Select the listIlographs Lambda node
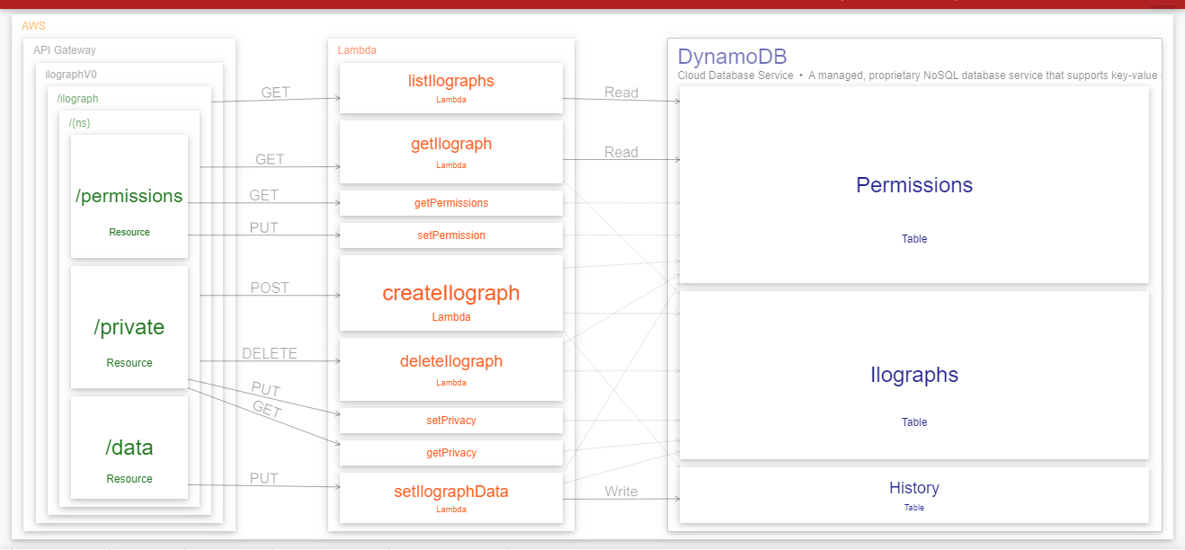Image resolution: width=1185 pixels, height=550 pixels. pos(450,87)
